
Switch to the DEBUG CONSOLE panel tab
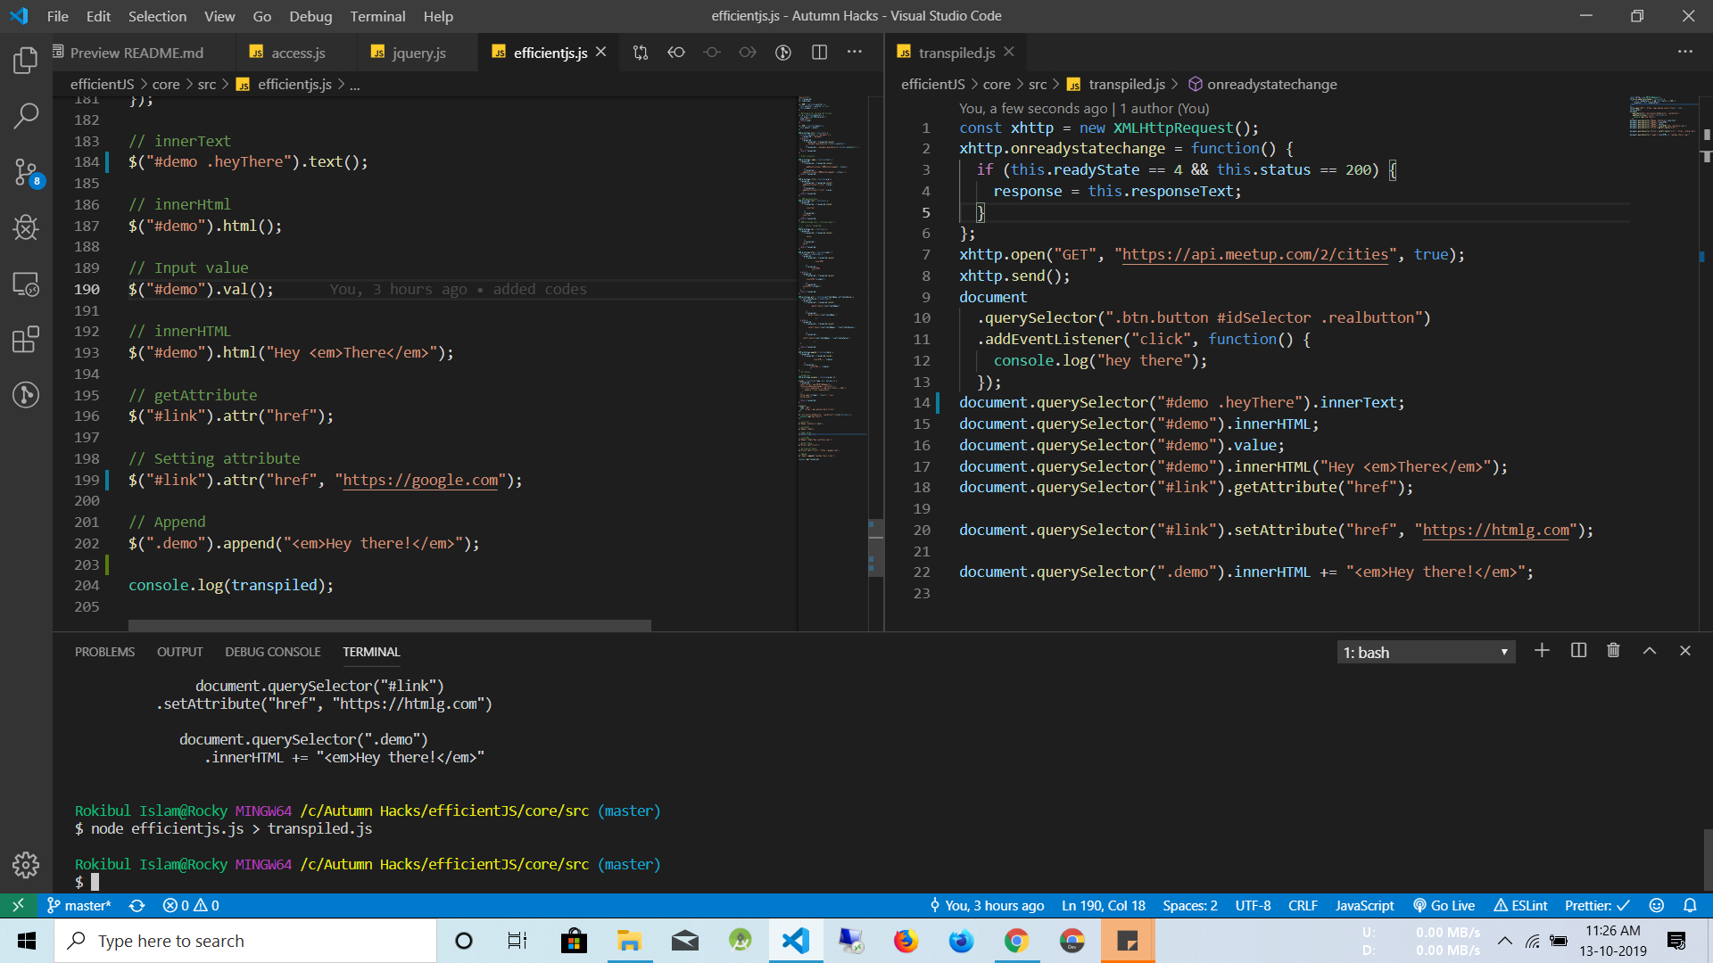(272, 652)
